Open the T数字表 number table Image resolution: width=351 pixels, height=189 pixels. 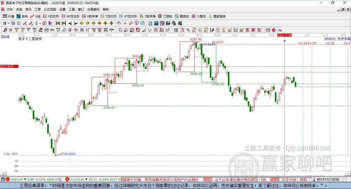coord(147,16)
